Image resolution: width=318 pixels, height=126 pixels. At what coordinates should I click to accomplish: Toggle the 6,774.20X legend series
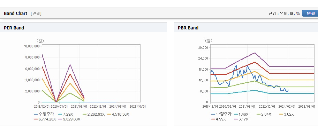[45, 119]
